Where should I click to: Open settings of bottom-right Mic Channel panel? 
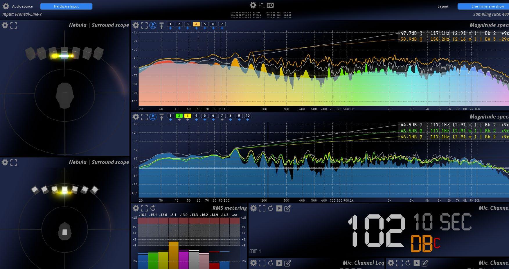(391, 263)
